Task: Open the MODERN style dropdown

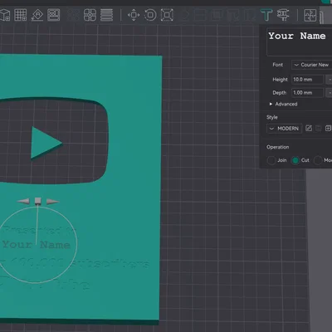Action: point(285,129)
